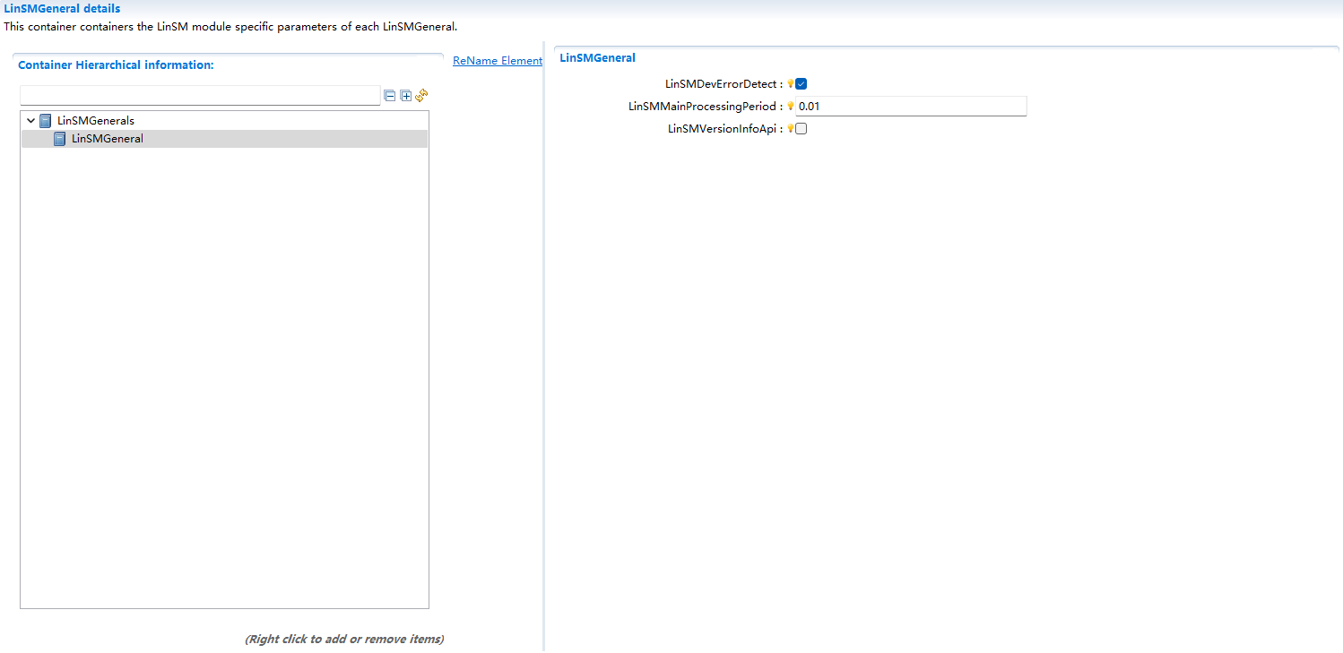Viewport: 1343px width, 653px height.
Task: Click the LinSMMainProcessingPeriod parameter label
Action: tap(703, 107)
